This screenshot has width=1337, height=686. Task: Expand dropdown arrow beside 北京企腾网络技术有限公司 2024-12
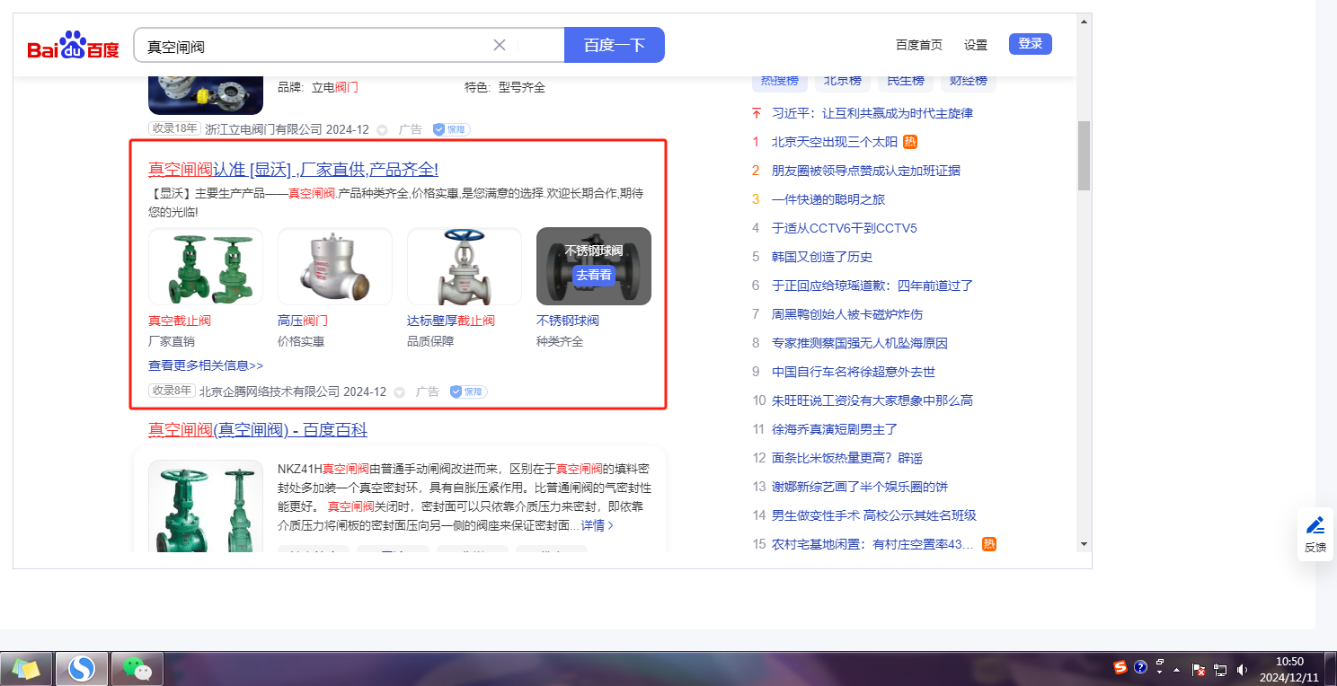pyautogui.click(x=399, y=392)
